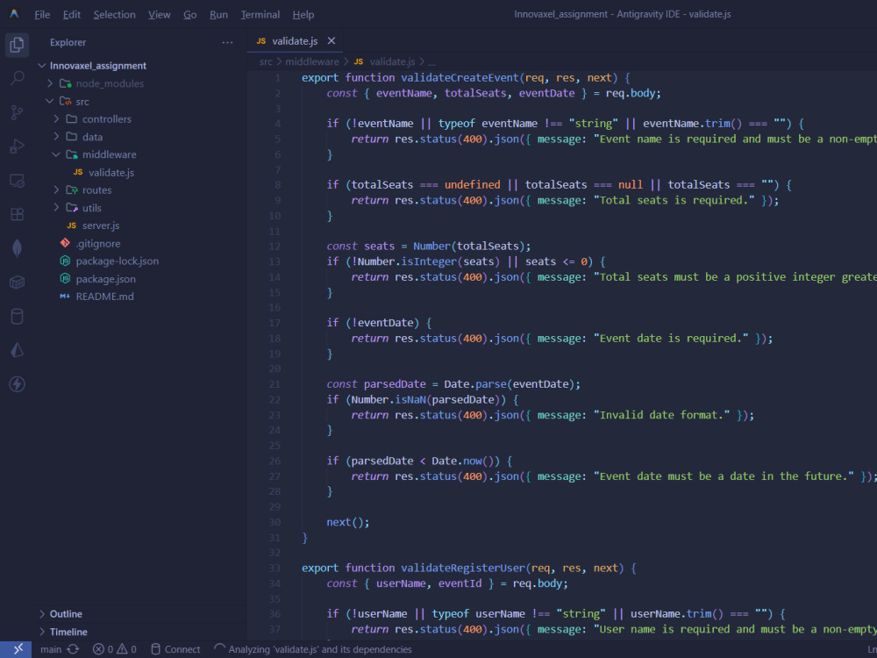Open the Prisma triangle icon in the activity bar
Image resolution: width=877 pixels, height=658 pixels.
click(x=17, y=350)
